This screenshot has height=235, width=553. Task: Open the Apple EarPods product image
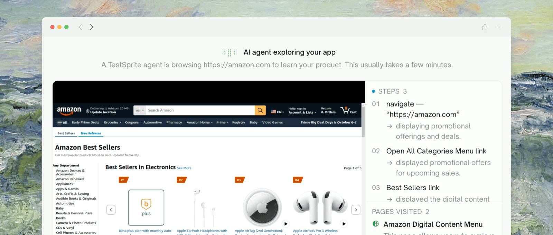coord(204,207)
